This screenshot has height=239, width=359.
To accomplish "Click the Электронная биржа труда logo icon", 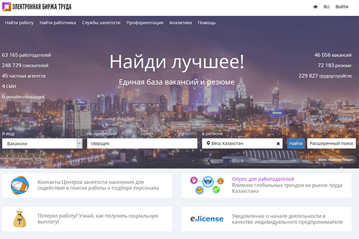I will (7, 7).
